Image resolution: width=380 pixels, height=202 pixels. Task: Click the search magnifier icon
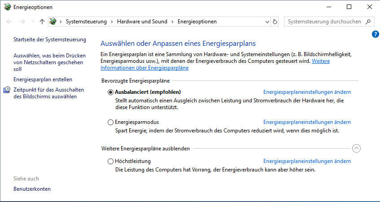[368, 22]
